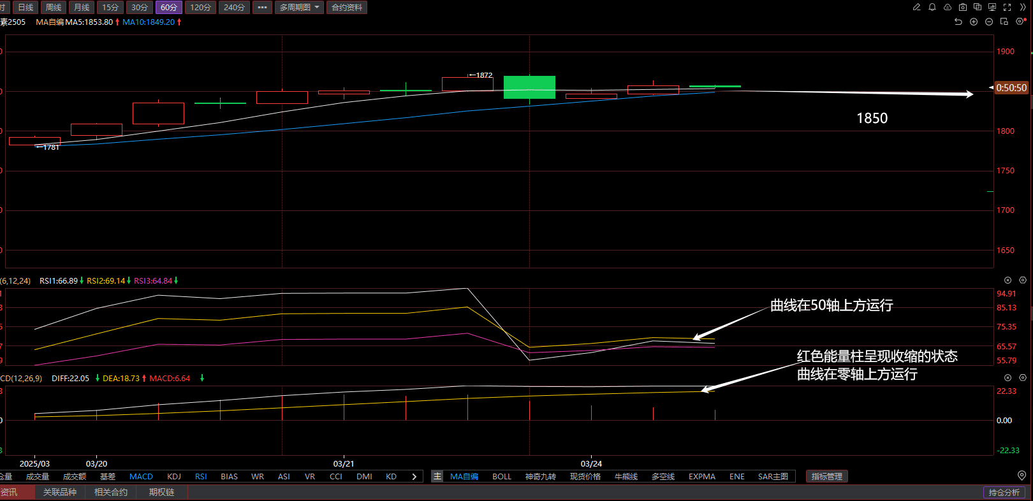Toggle the RSI sub-indicator
This screenshot has height=501, width=1033.
coord(201,476)
